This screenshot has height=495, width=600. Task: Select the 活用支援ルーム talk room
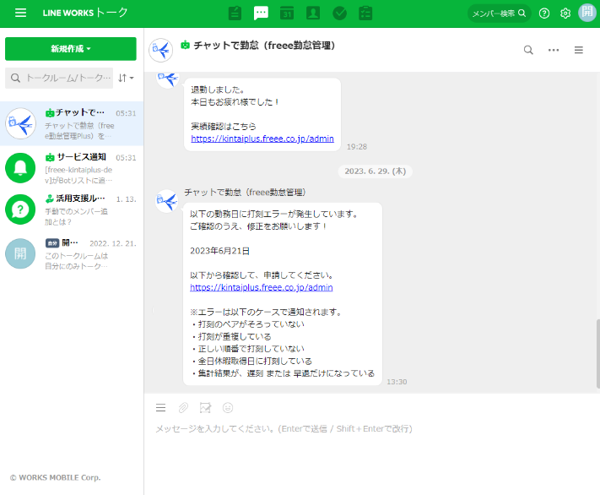[x=72, y=209]
